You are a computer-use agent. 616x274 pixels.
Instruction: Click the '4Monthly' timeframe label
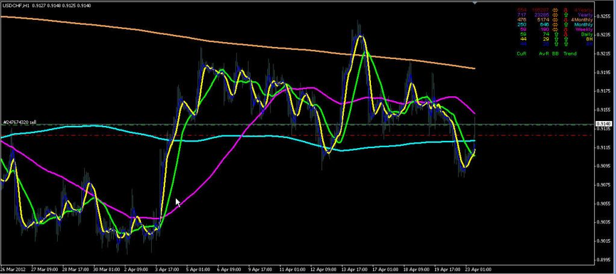[582, 20]
